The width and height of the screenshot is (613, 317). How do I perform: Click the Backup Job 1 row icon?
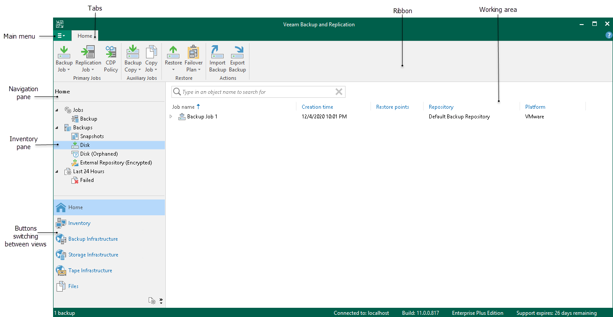click(x=182, y=117)
